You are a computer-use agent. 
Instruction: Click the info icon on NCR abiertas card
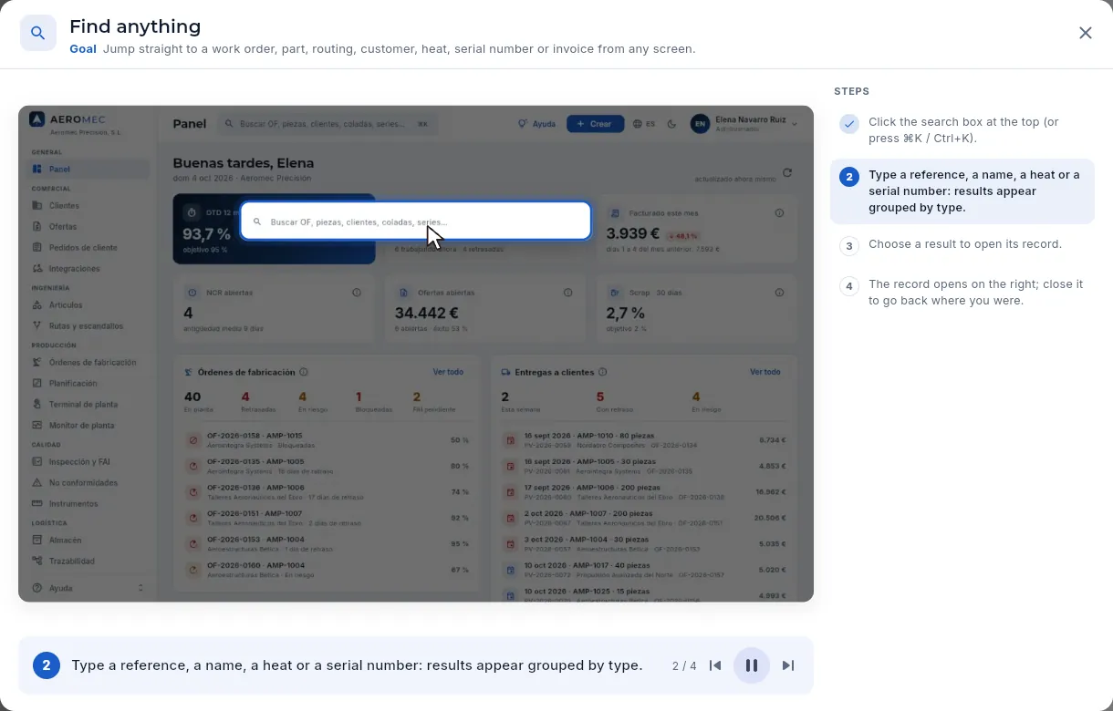click(357, 293)
